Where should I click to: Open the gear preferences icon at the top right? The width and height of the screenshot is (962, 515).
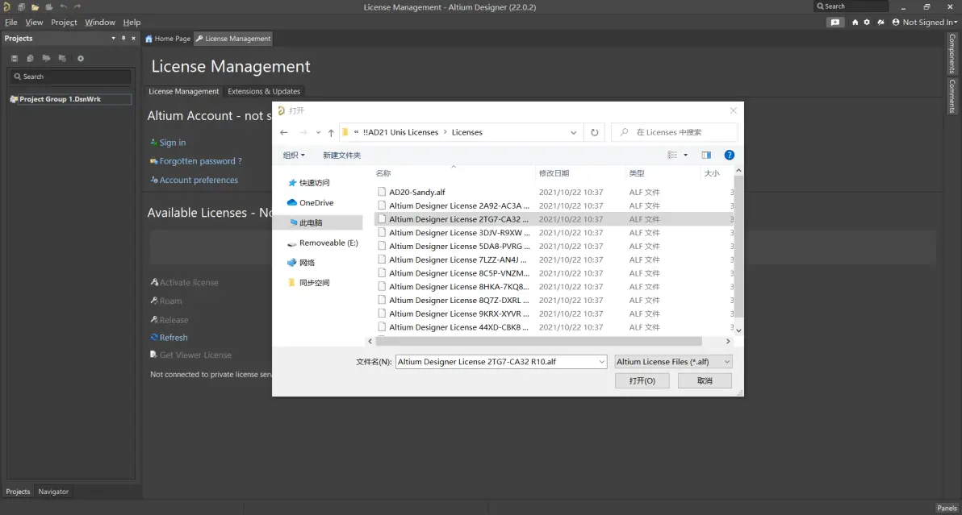click(x=867, y=22)
